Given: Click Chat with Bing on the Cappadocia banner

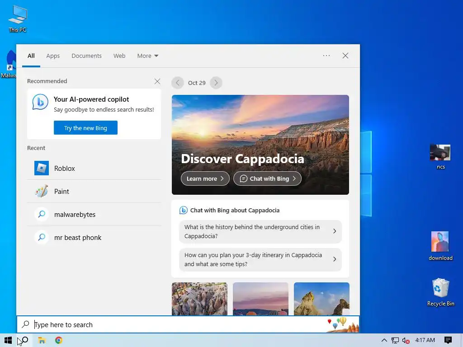Looking at the screenshot, I should point(267,178).
